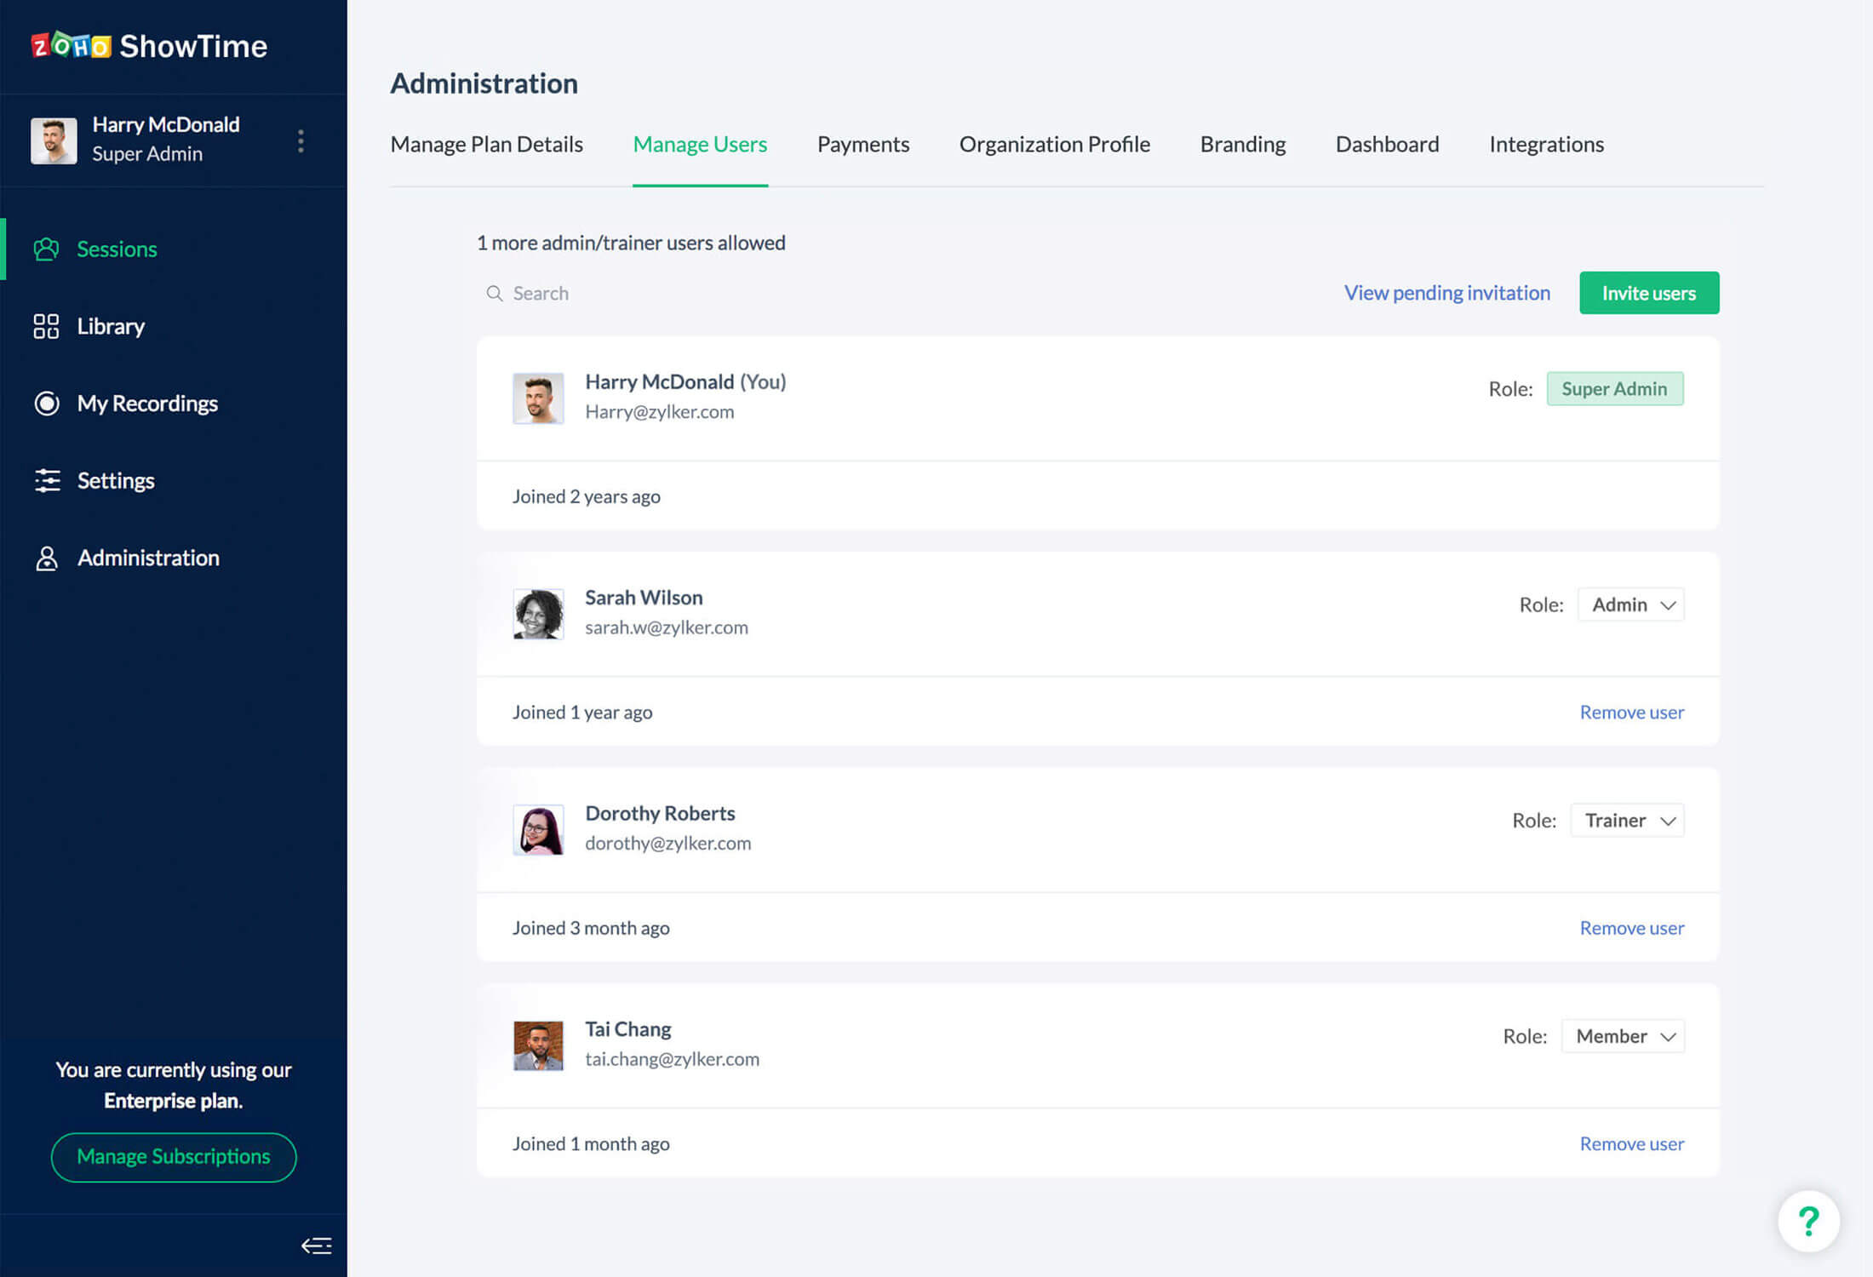Viewport: 1873px width, 1277px height.
Task: Click the name Tai Chang
Action: pos(628,1029)
